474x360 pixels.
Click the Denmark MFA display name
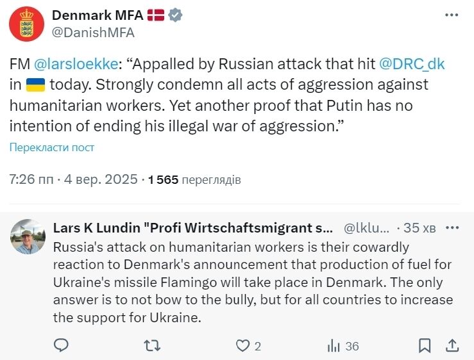[x=97, y=15]
